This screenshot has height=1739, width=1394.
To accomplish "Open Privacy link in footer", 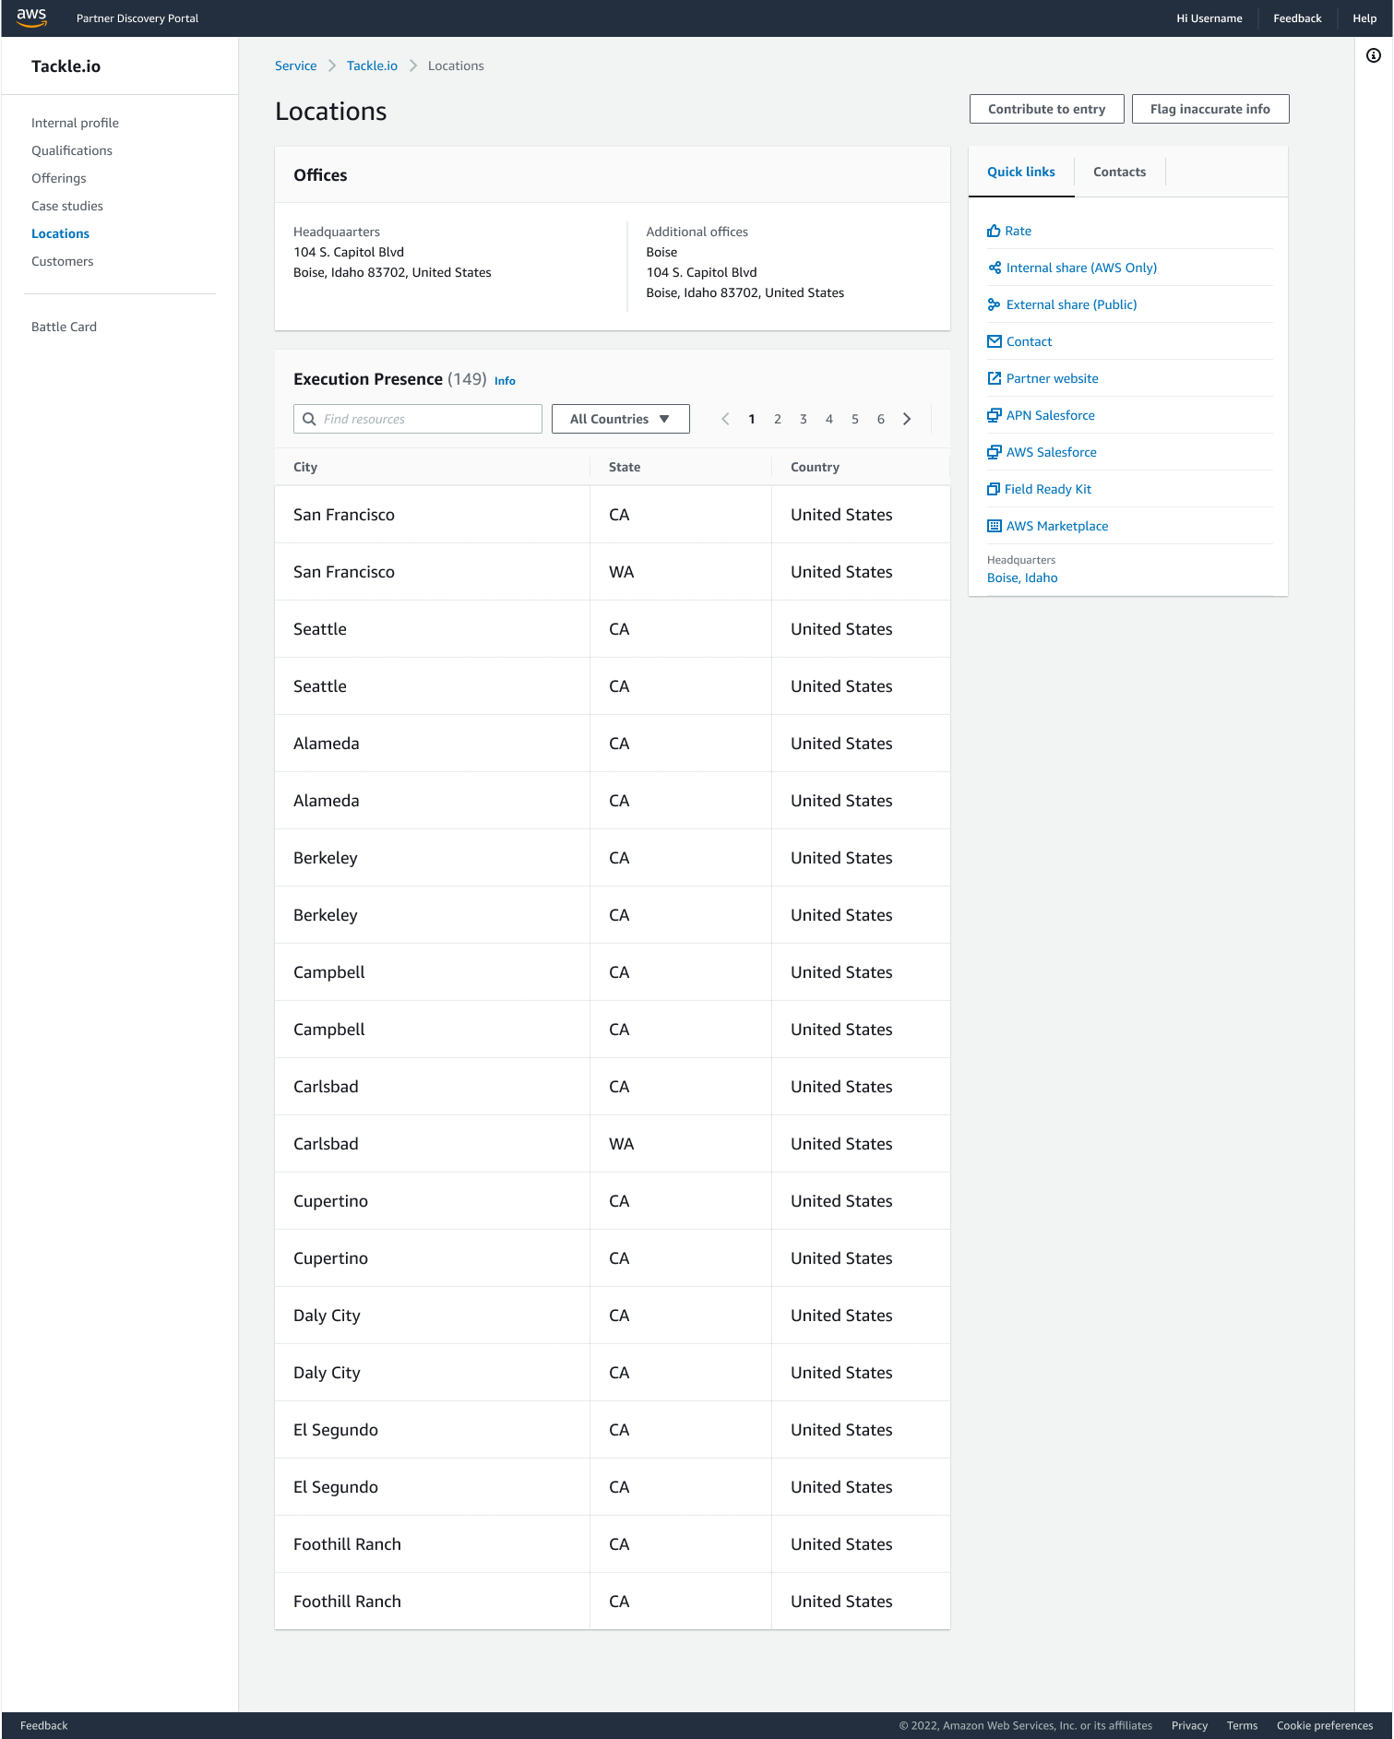I will (1189, 1725).
